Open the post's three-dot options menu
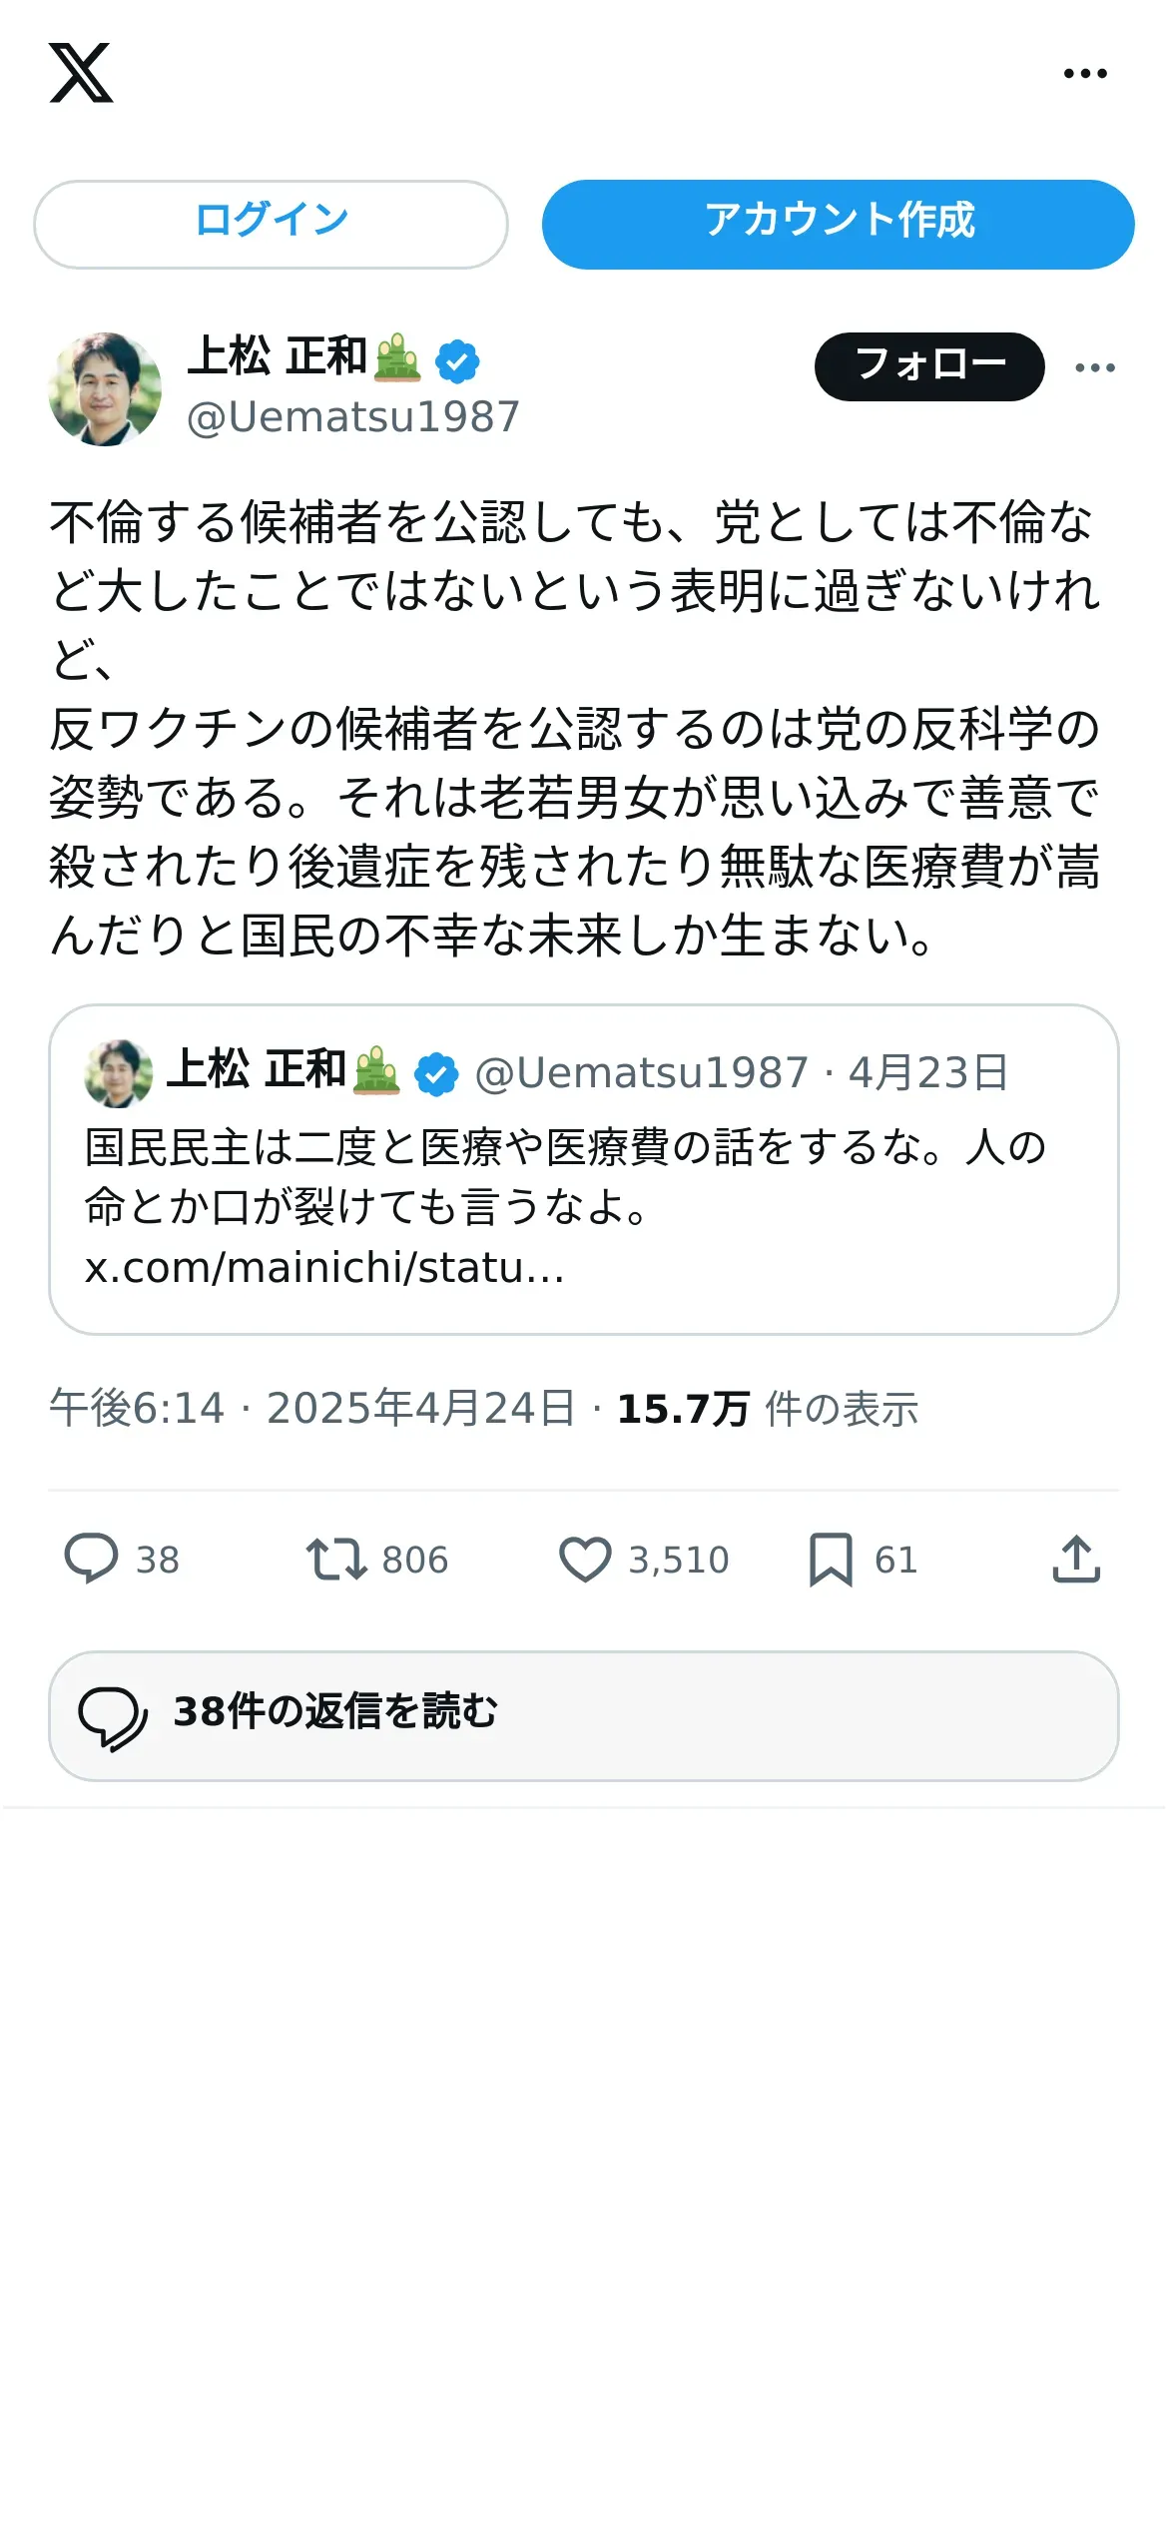The width and height of the screenshot is (1168, 2528). coord(1095,367)
